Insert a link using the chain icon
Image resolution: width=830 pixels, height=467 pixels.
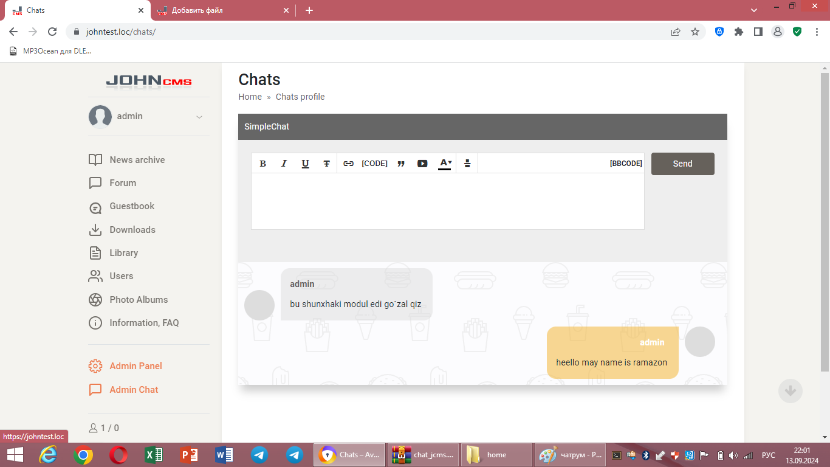click(348, 164)
